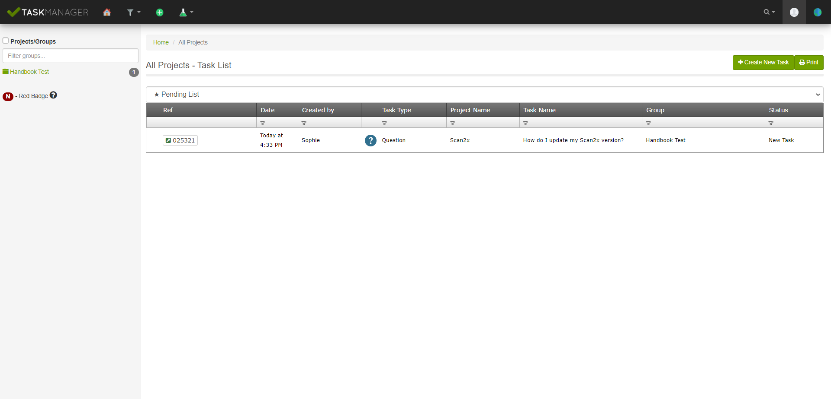
Task: Select Handbook Test group in sidebar
Action: coord(29,72)
